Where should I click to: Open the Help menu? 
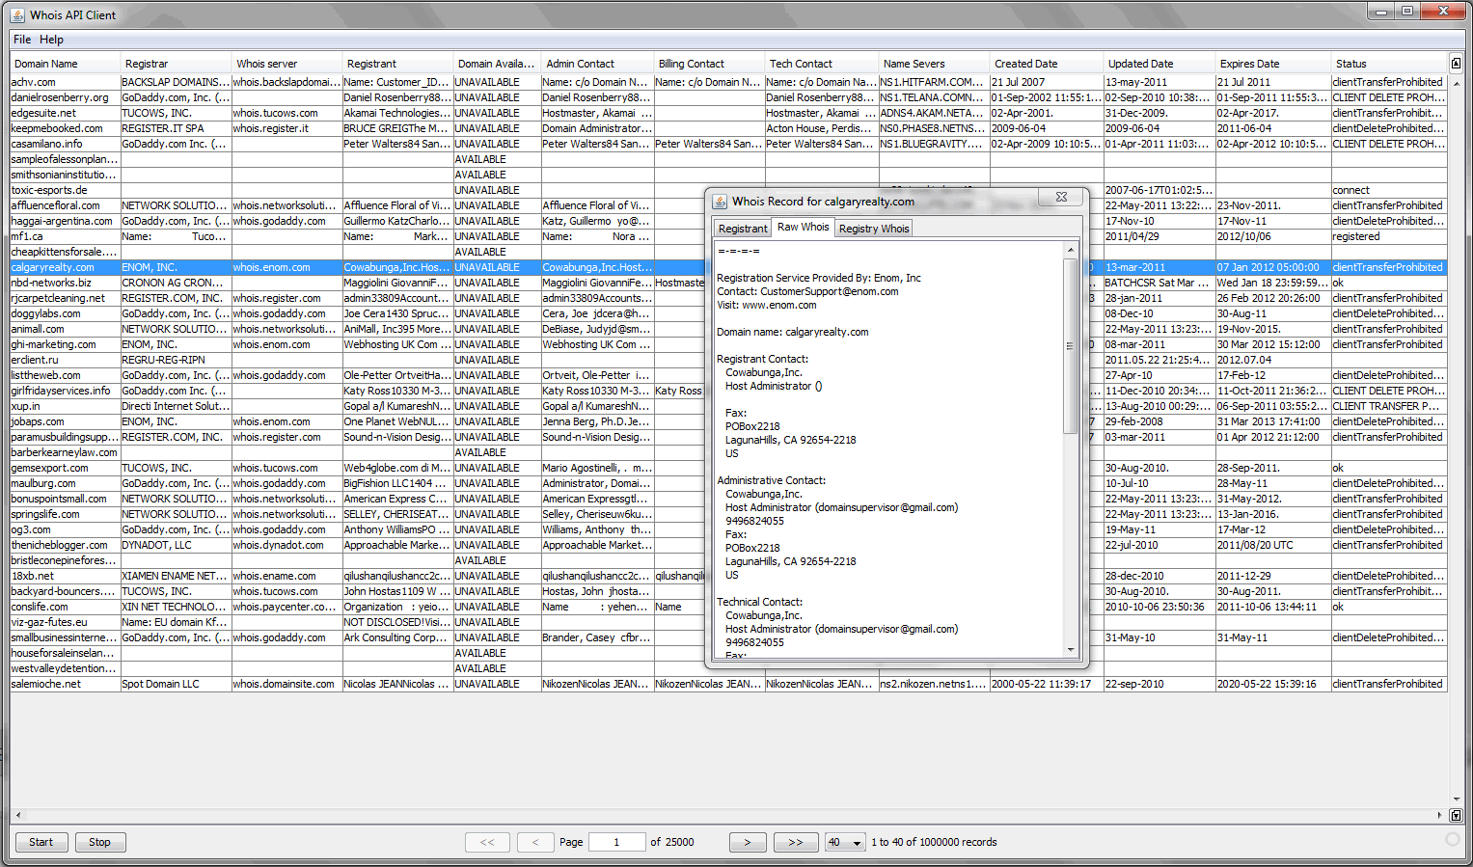[x=51, y=40]
